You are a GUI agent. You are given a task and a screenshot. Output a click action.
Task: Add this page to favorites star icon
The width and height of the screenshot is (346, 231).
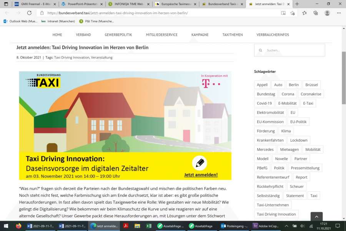pos(293,13)
